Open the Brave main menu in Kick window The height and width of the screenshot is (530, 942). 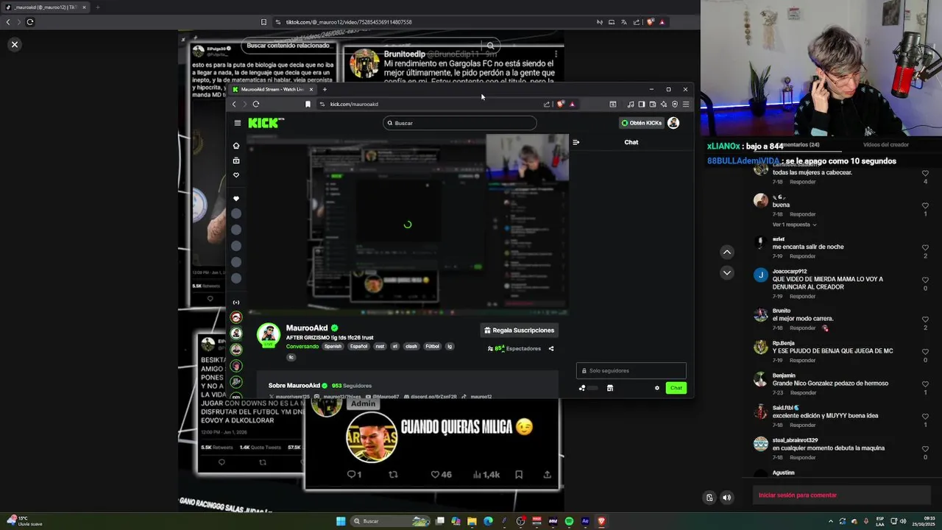686,104
